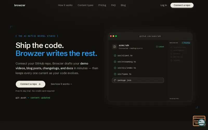Click the Browzer writes the rest headline
The height and width of the screenshot is (130, 208).
click(x=56, y=53)
